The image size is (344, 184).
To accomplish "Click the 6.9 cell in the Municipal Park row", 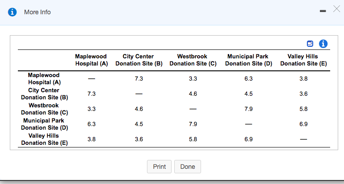I will [x=303, y=124].
